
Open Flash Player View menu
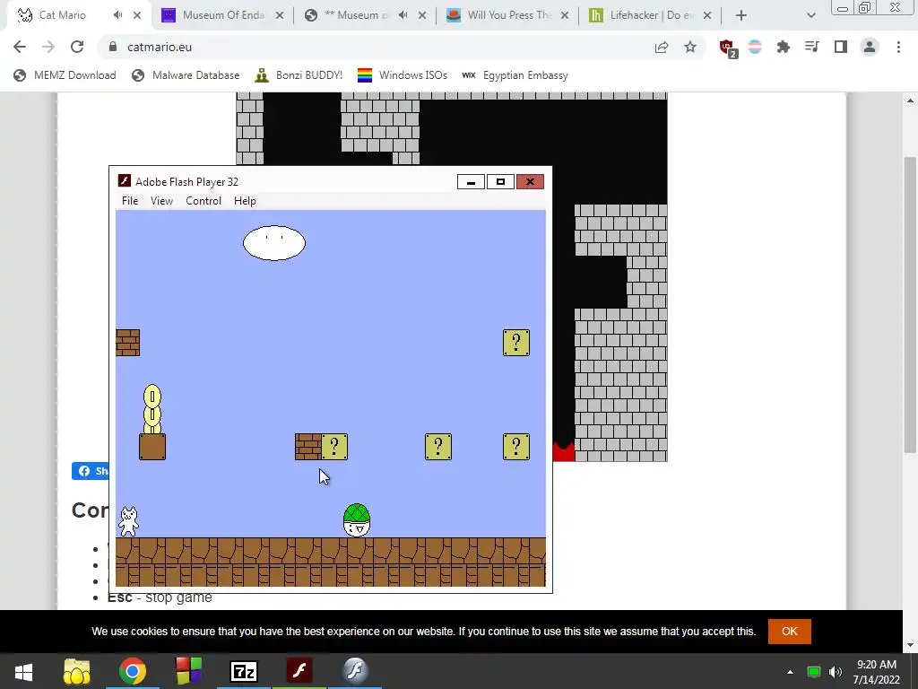coord(161,200)
